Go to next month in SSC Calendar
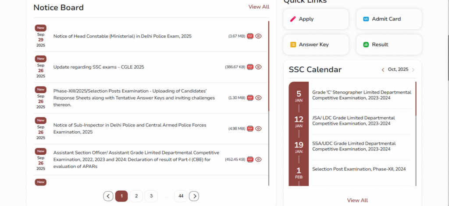 (413, 70)
